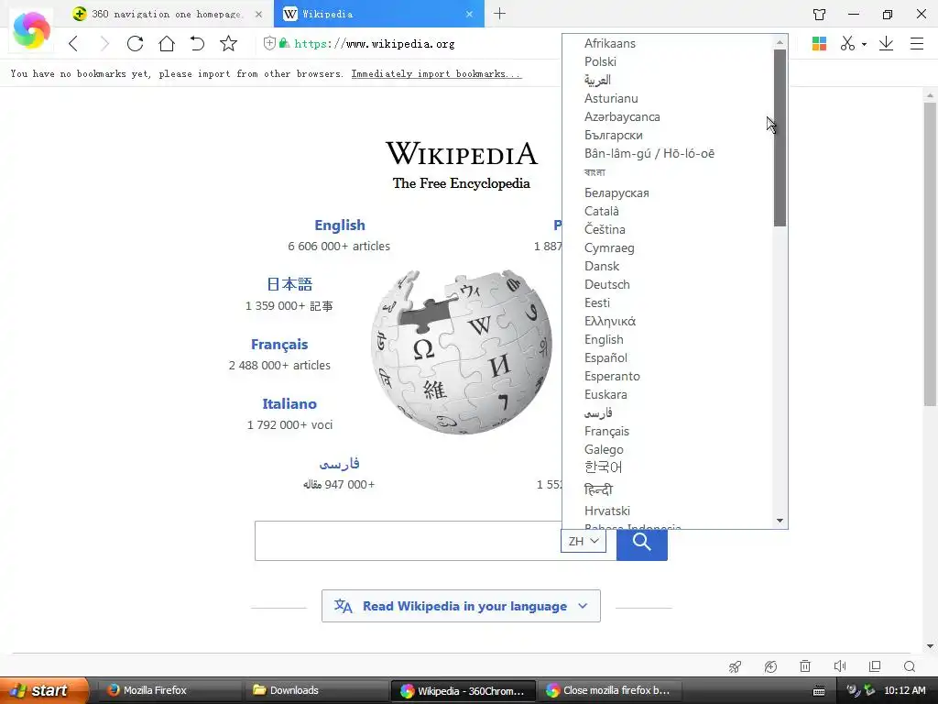Open the downloads icon in toolbar

point(886,44)
